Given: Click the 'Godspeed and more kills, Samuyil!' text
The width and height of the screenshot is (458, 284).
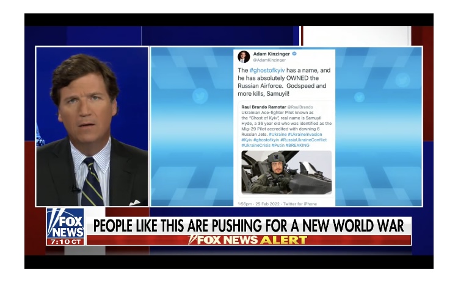Looking at the screenshot, I should point(282,90).
